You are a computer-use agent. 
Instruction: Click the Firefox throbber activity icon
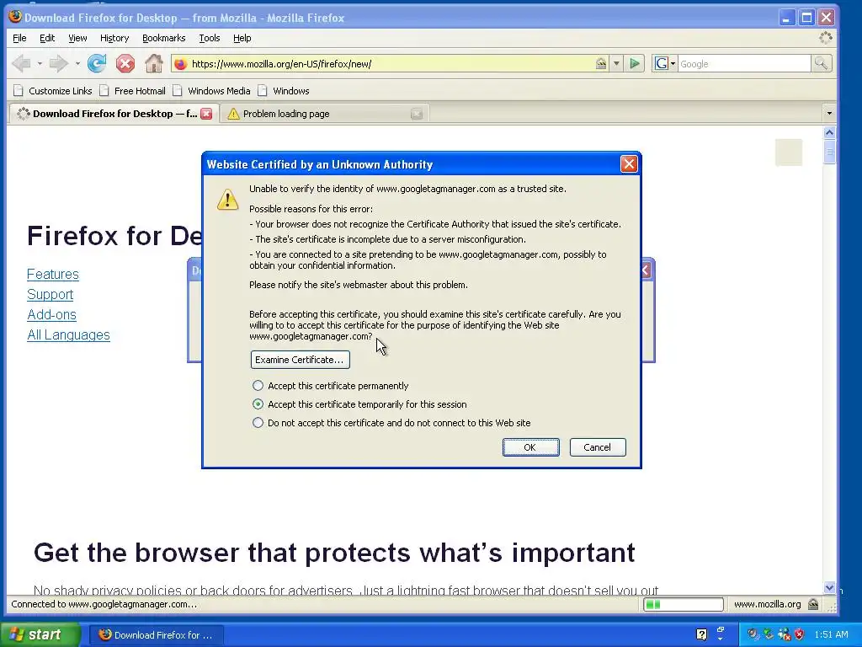tap(826, 38)
